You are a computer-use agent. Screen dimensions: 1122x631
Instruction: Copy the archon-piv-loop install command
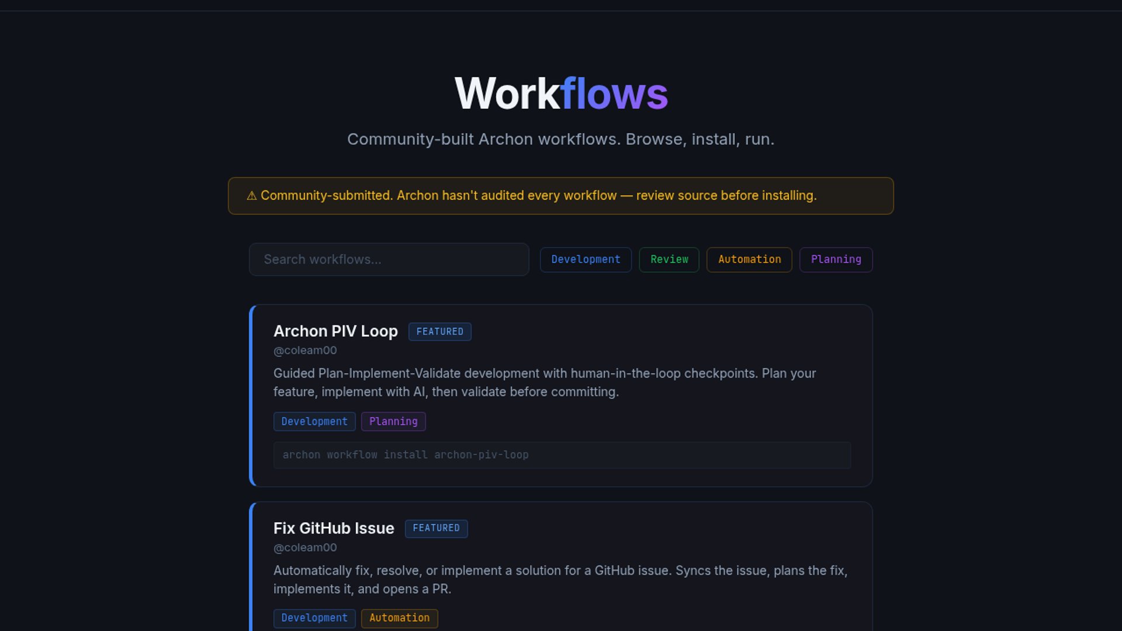[562, 455]
